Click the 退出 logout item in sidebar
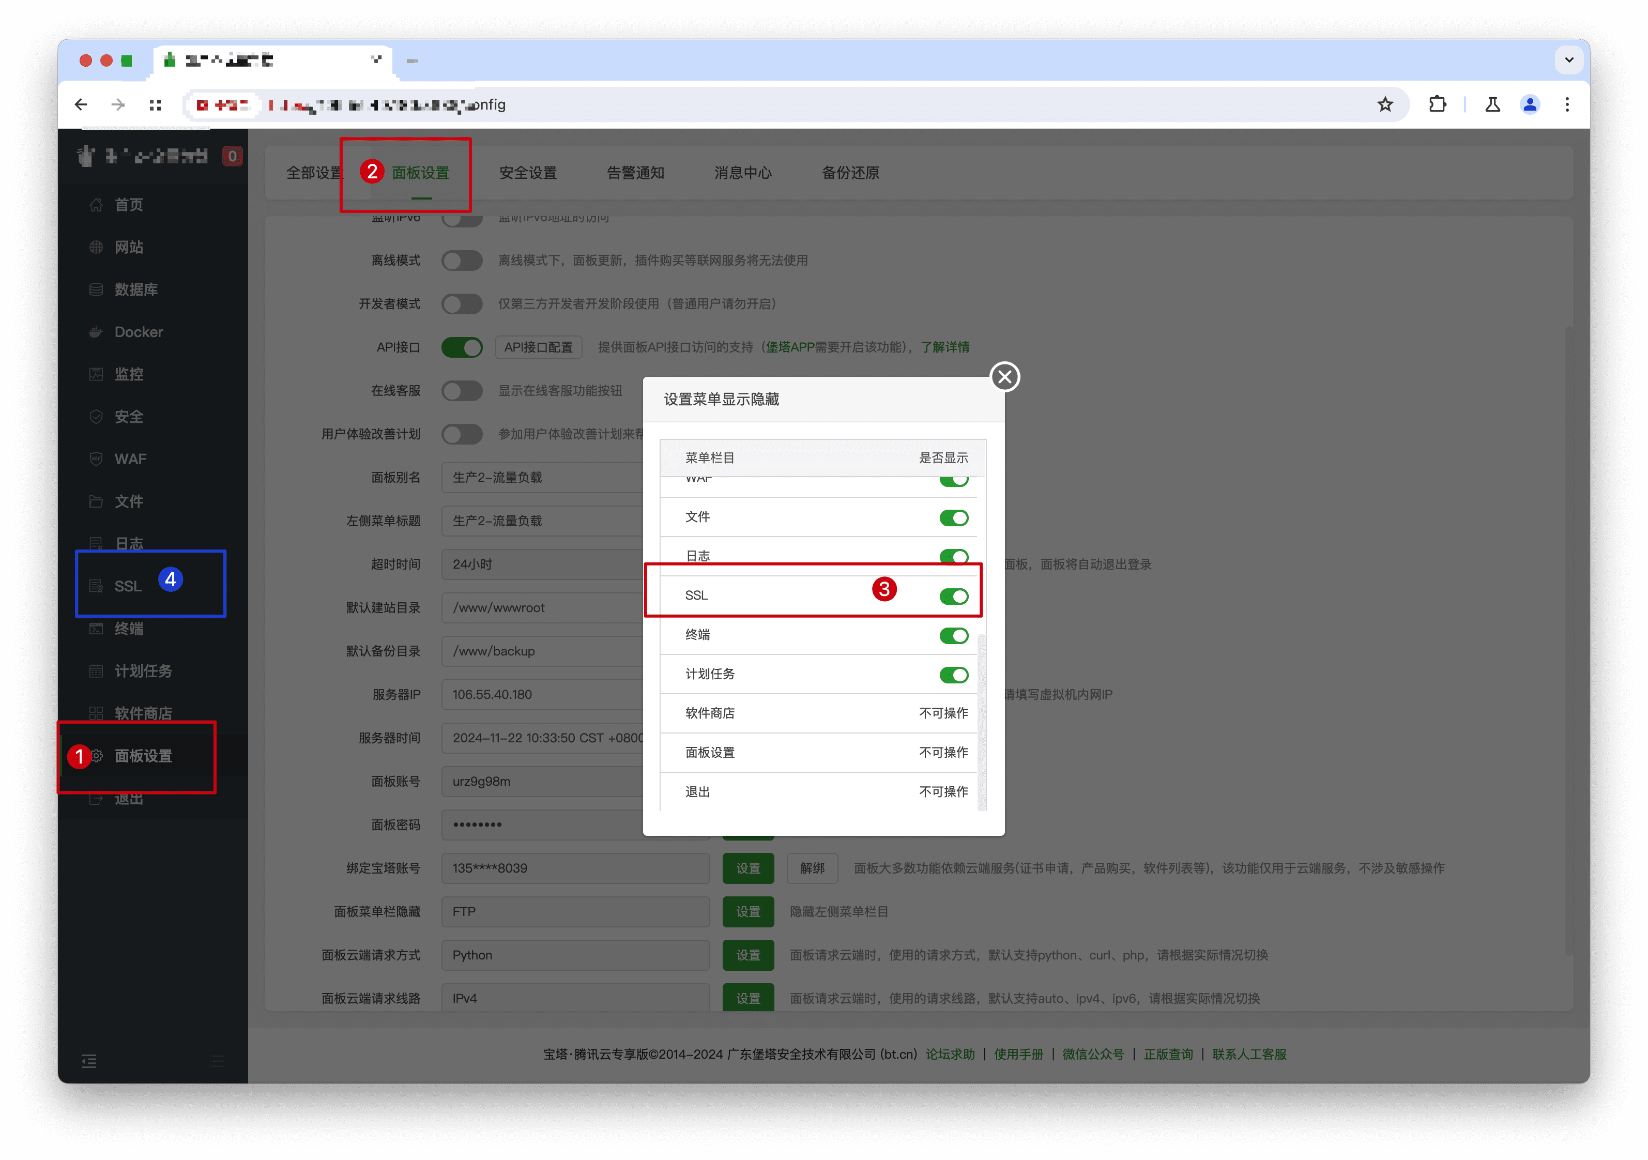 [x=129, y=799]
